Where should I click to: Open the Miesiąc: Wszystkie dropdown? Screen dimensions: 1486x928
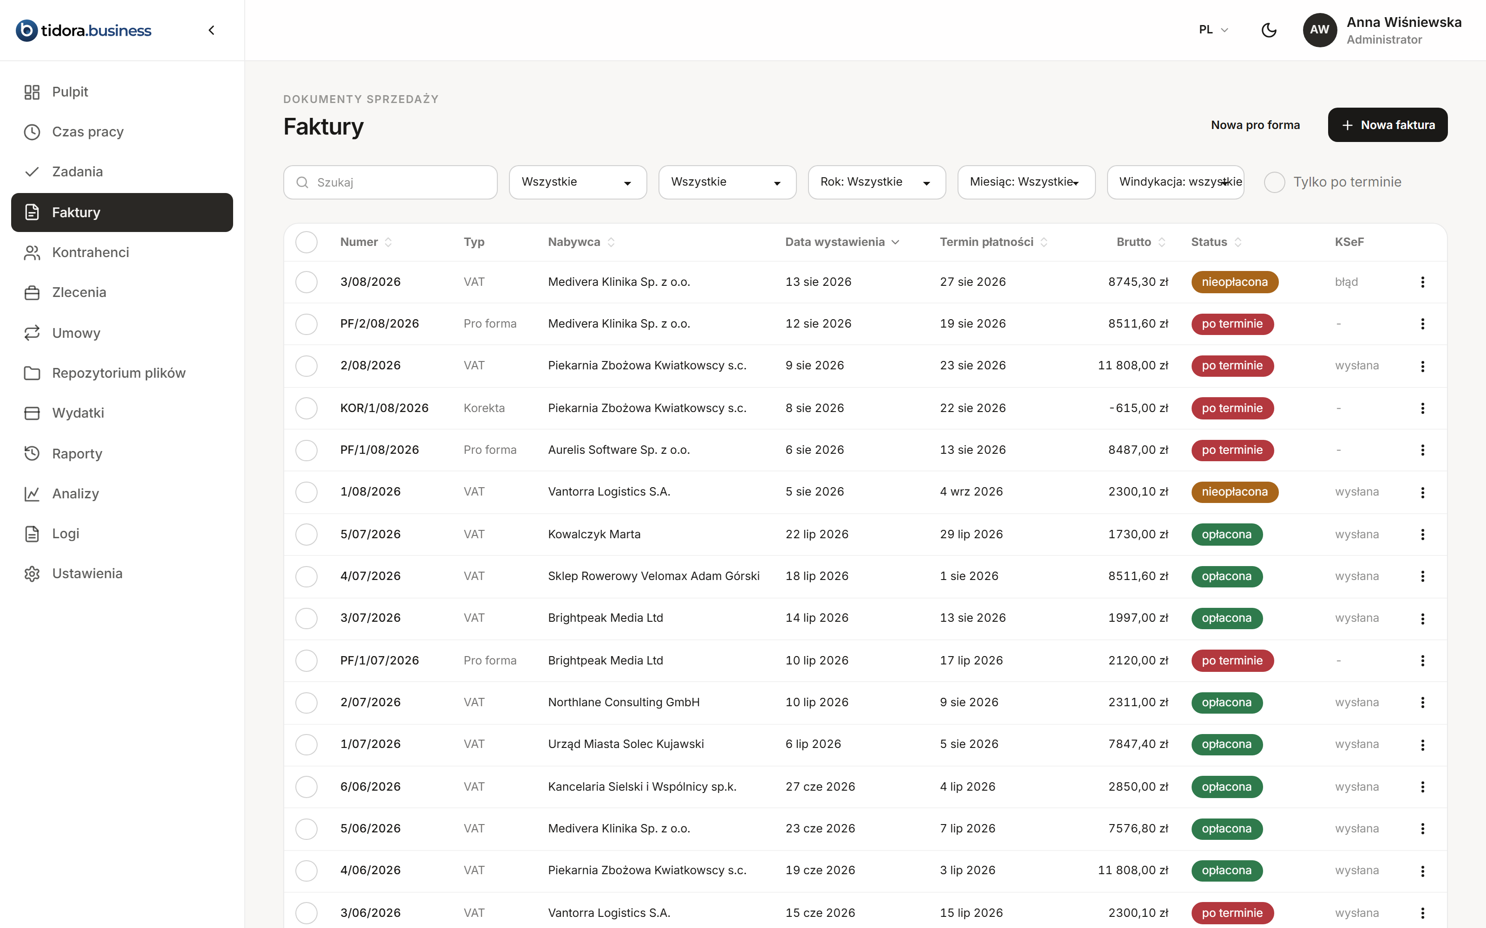pos(1026,182)
